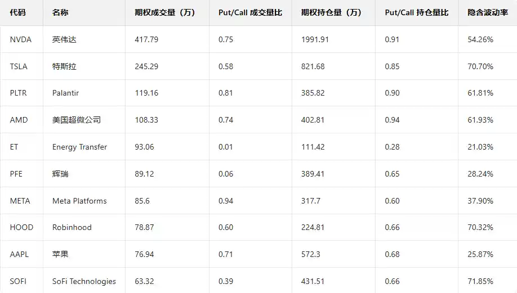The image size is (517, 293).
Task: Click NVDA's option volume value 417.79
Action: click(x=146, y=39)
